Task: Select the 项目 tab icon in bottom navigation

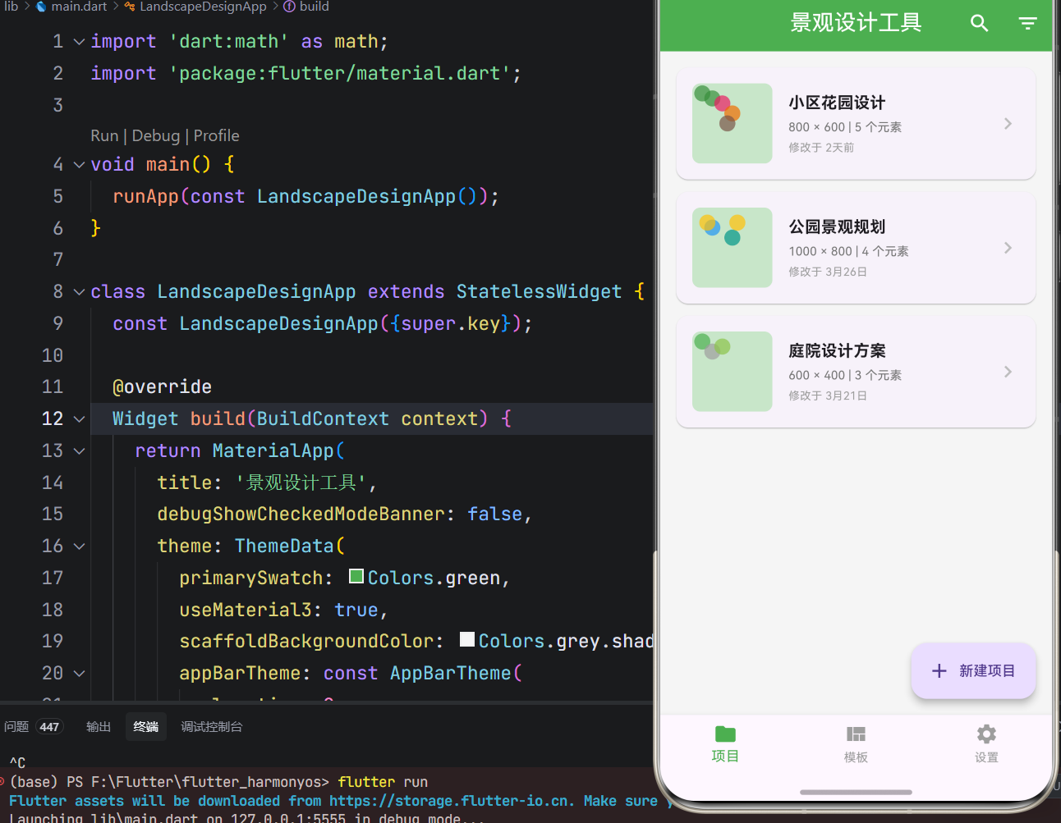Action: (724, 734)
